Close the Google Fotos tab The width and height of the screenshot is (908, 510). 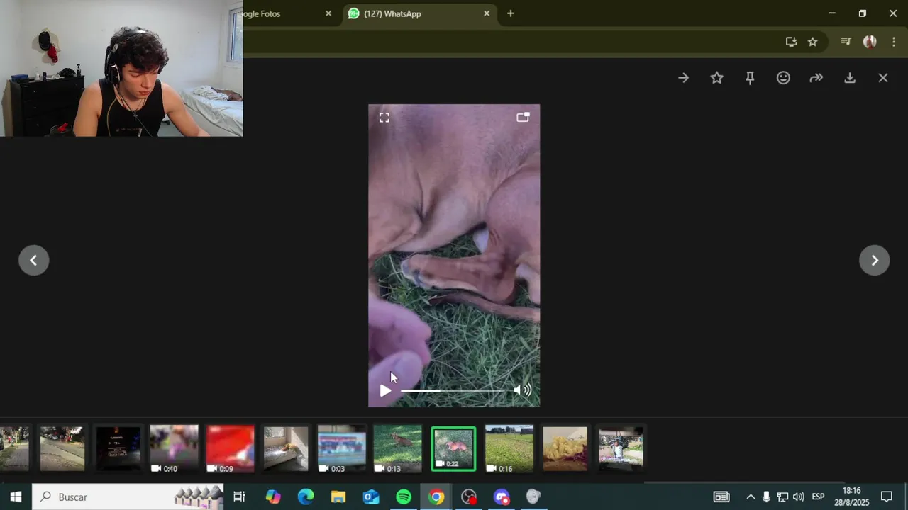[328, 13]
